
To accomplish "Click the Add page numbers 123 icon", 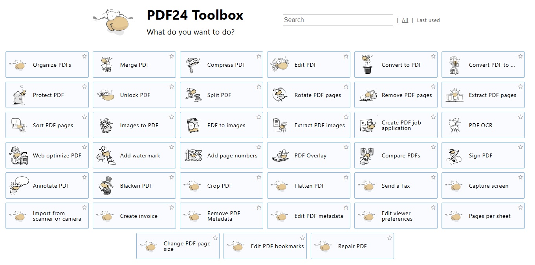I will 192,155.
